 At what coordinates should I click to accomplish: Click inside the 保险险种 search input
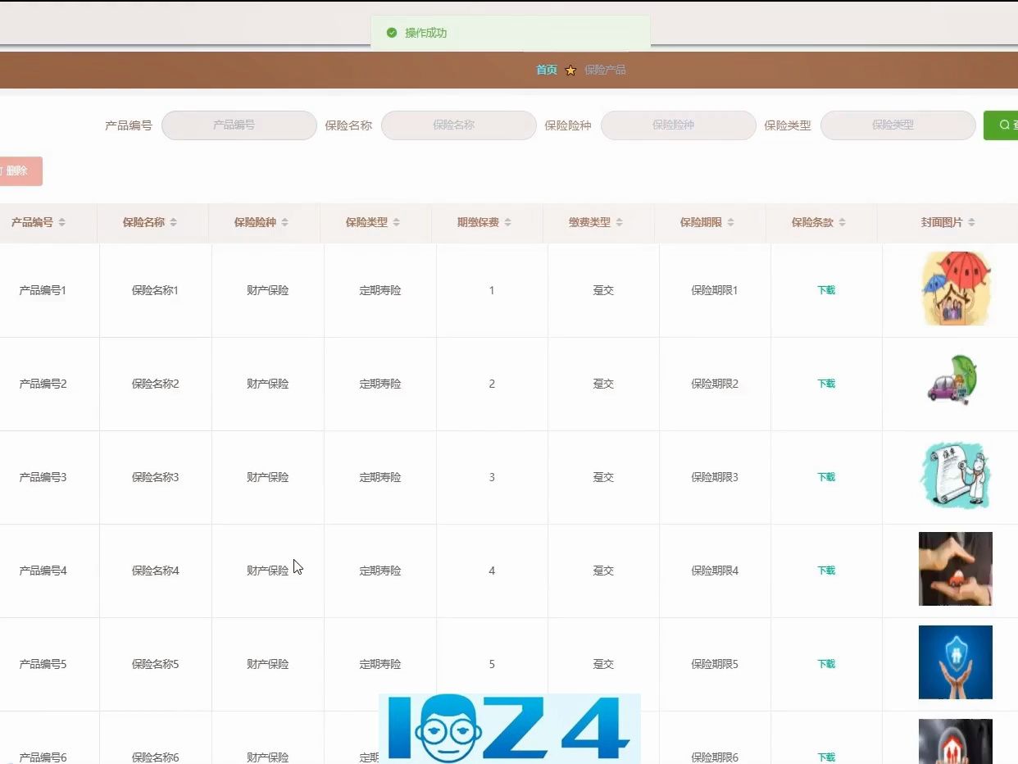[x=678, y=125]
